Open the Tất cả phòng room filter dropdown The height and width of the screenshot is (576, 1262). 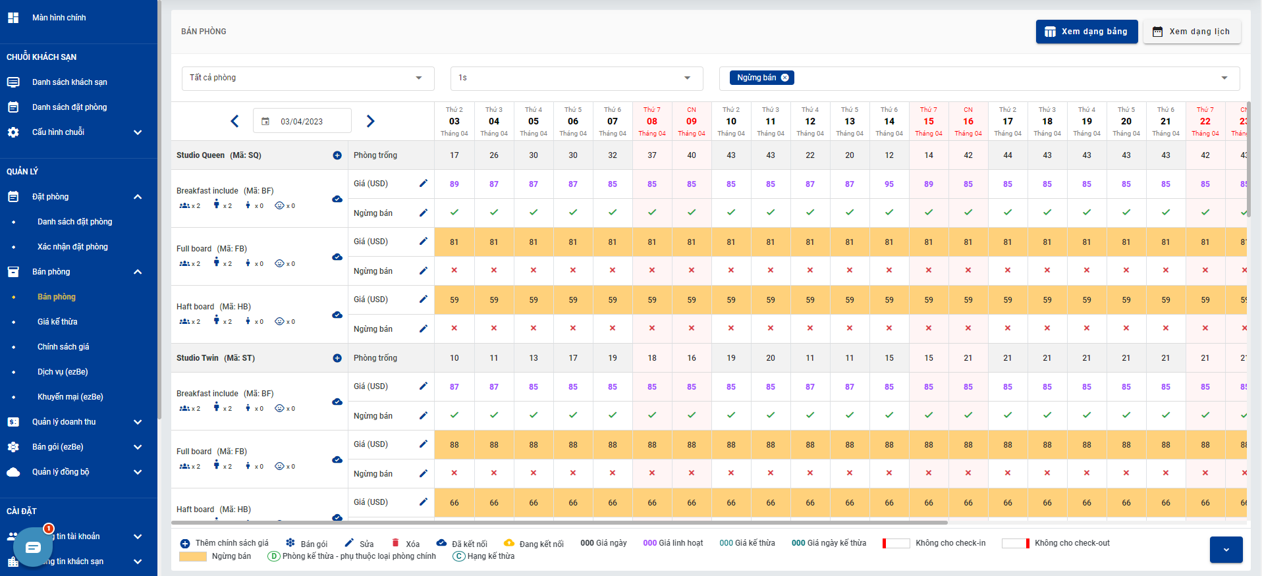[x=308, y=78]
